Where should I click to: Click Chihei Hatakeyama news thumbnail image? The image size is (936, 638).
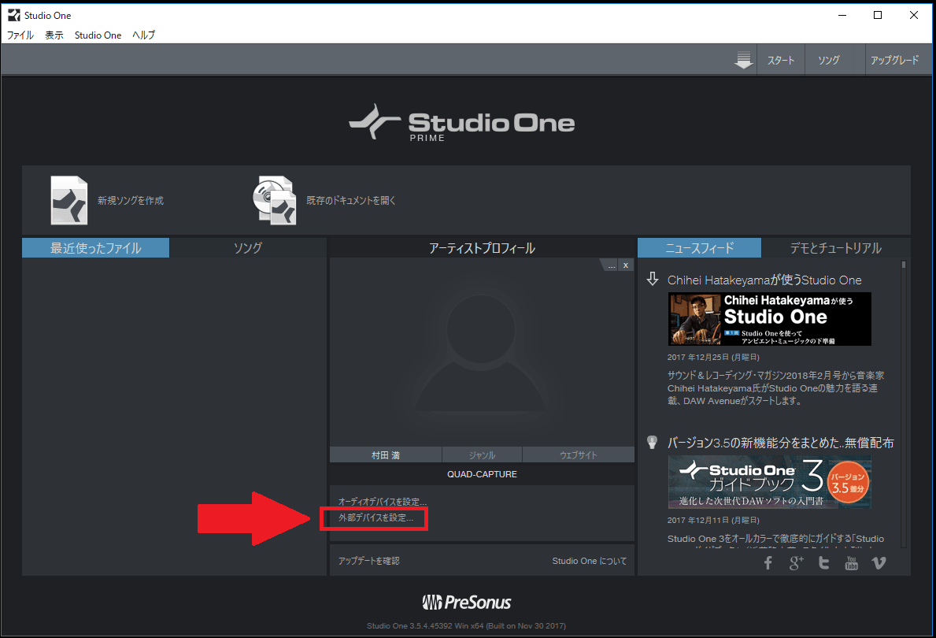point(769,319)
